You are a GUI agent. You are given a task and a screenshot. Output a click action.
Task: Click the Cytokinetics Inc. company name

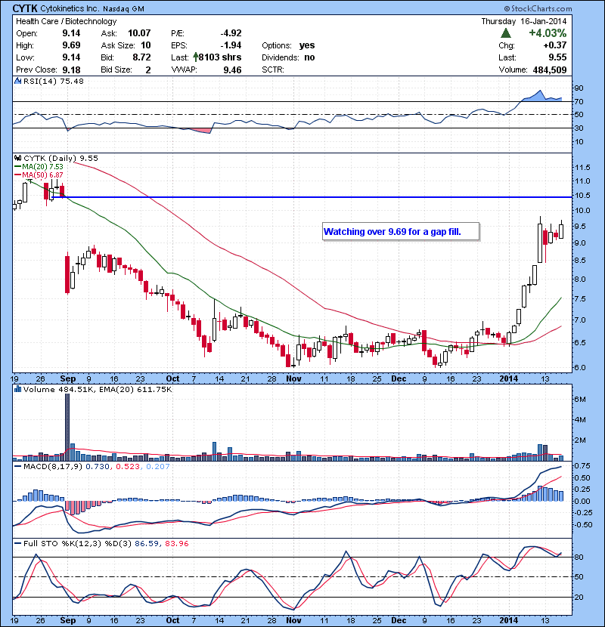(x=70, y=8)
